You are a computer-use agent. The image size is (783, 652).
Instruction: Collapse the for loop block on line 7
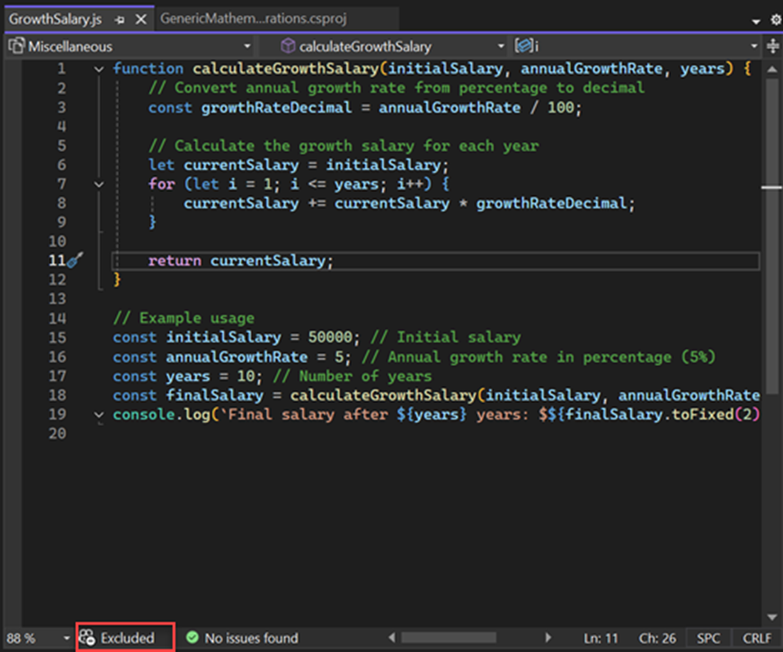click(100, 184)
